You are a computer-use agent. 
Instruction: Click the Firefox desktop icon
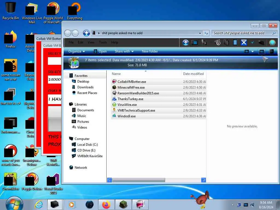click(x=11, y=39)
